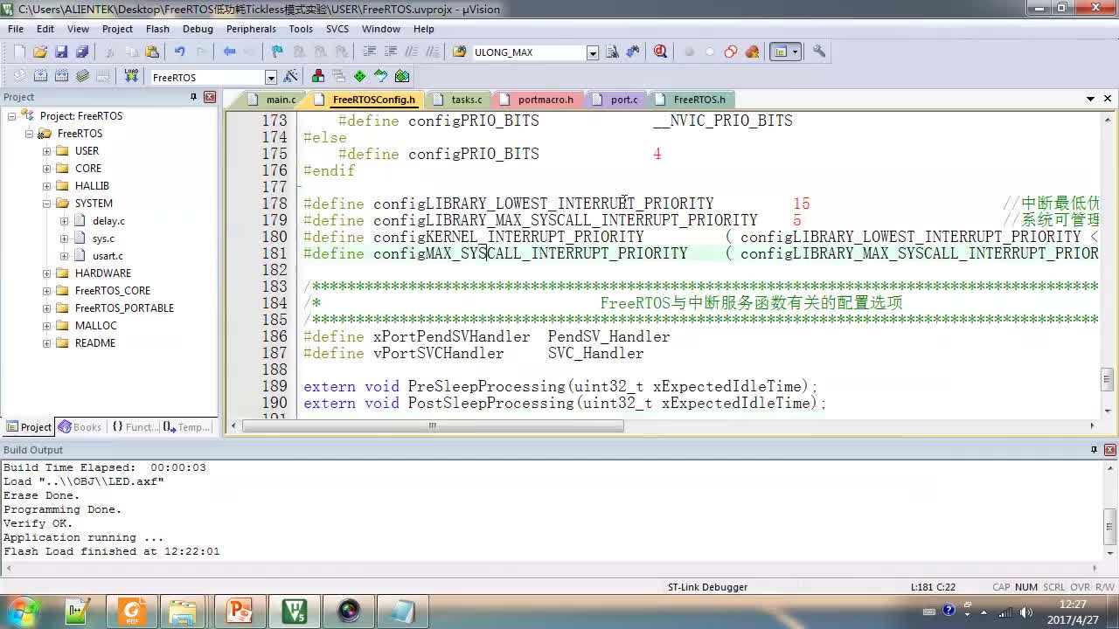Open Manage Run-Time Environment green diamond
The width and height of the screenshot is (1119, 629).
click(359, 76)
